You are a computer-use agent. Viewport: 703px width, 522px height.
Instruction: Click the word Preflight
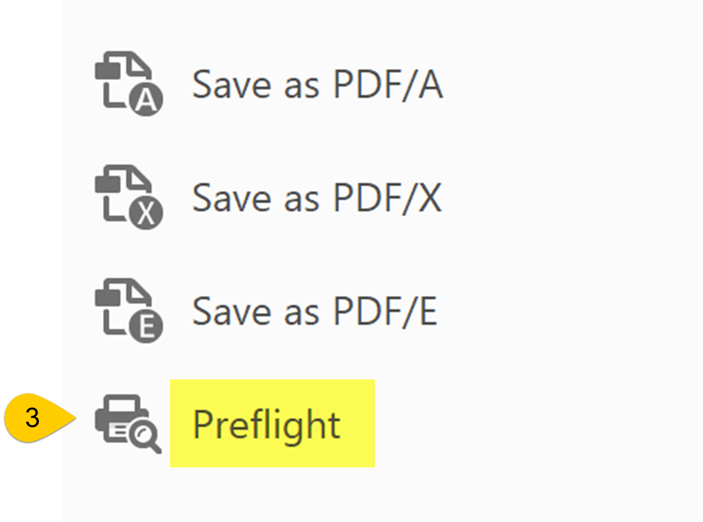point(266,424)
